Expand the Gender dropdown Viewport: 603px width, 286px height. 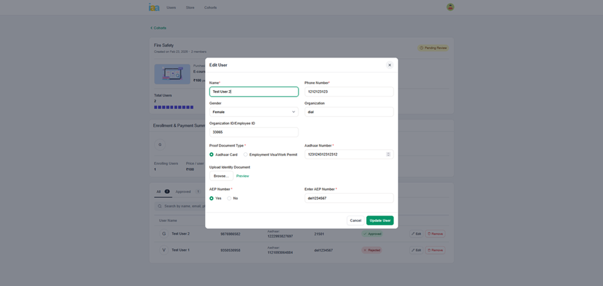point(254,112)
